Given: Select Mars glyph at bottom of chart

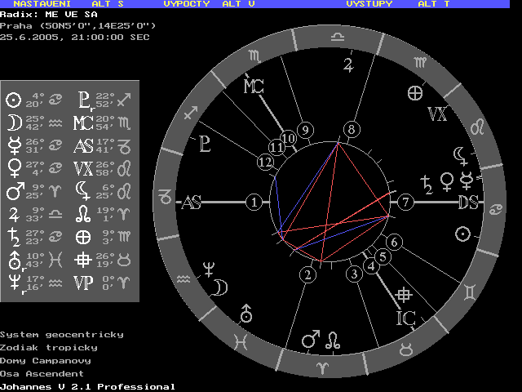Looking at the screenshot, I should tap(310, 337).
